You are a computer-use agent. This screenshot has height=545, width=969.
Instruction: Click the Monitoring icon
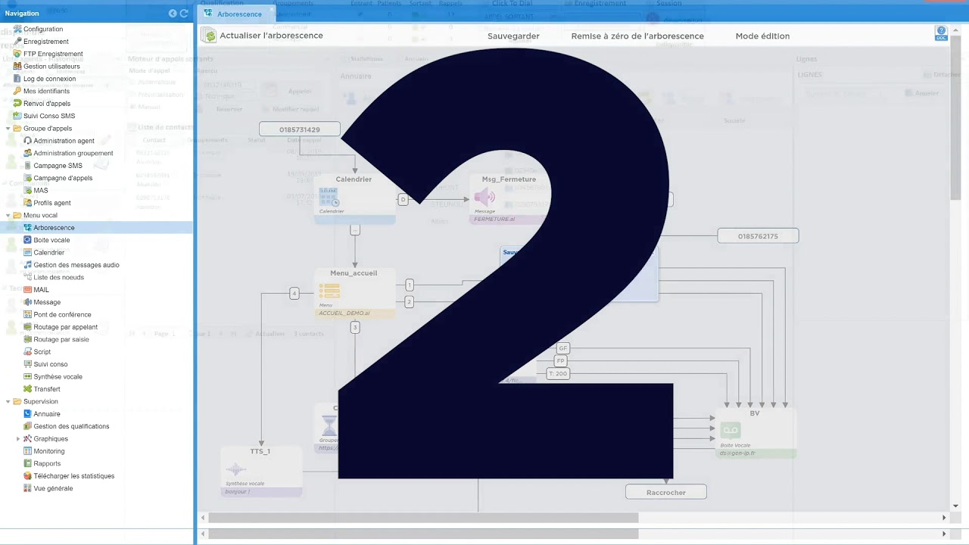[27, 451]
